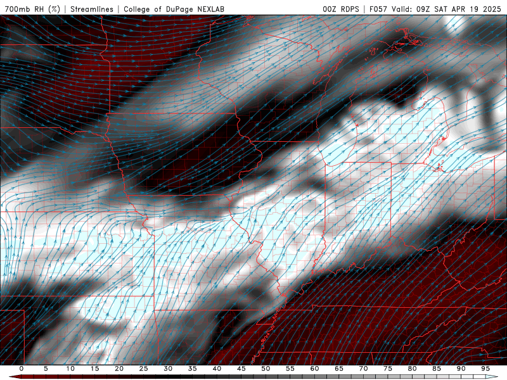Click the "85" colorbar tick label
The height and width of the screenshot is (380, 507).
437,369
